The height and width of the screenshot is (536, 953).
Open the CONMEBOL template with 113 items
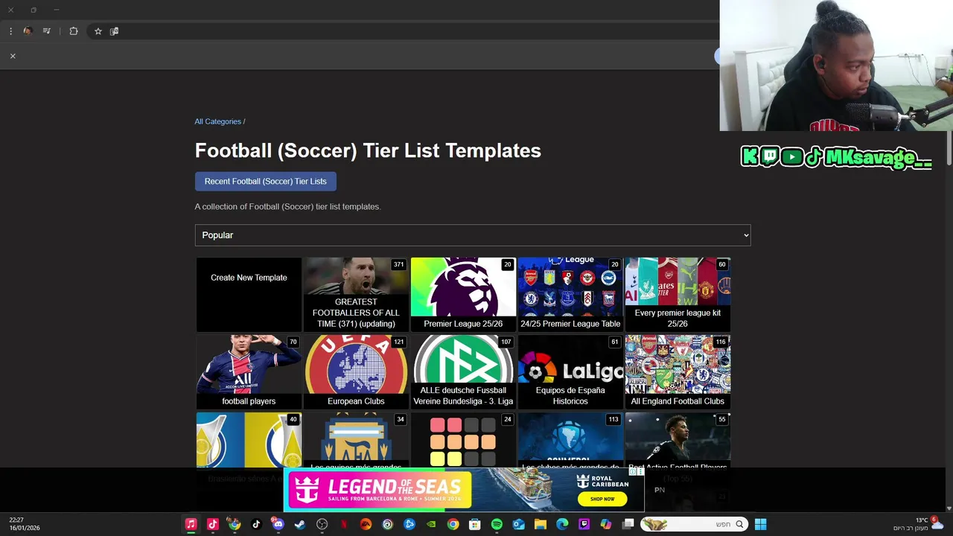point(570,440)
